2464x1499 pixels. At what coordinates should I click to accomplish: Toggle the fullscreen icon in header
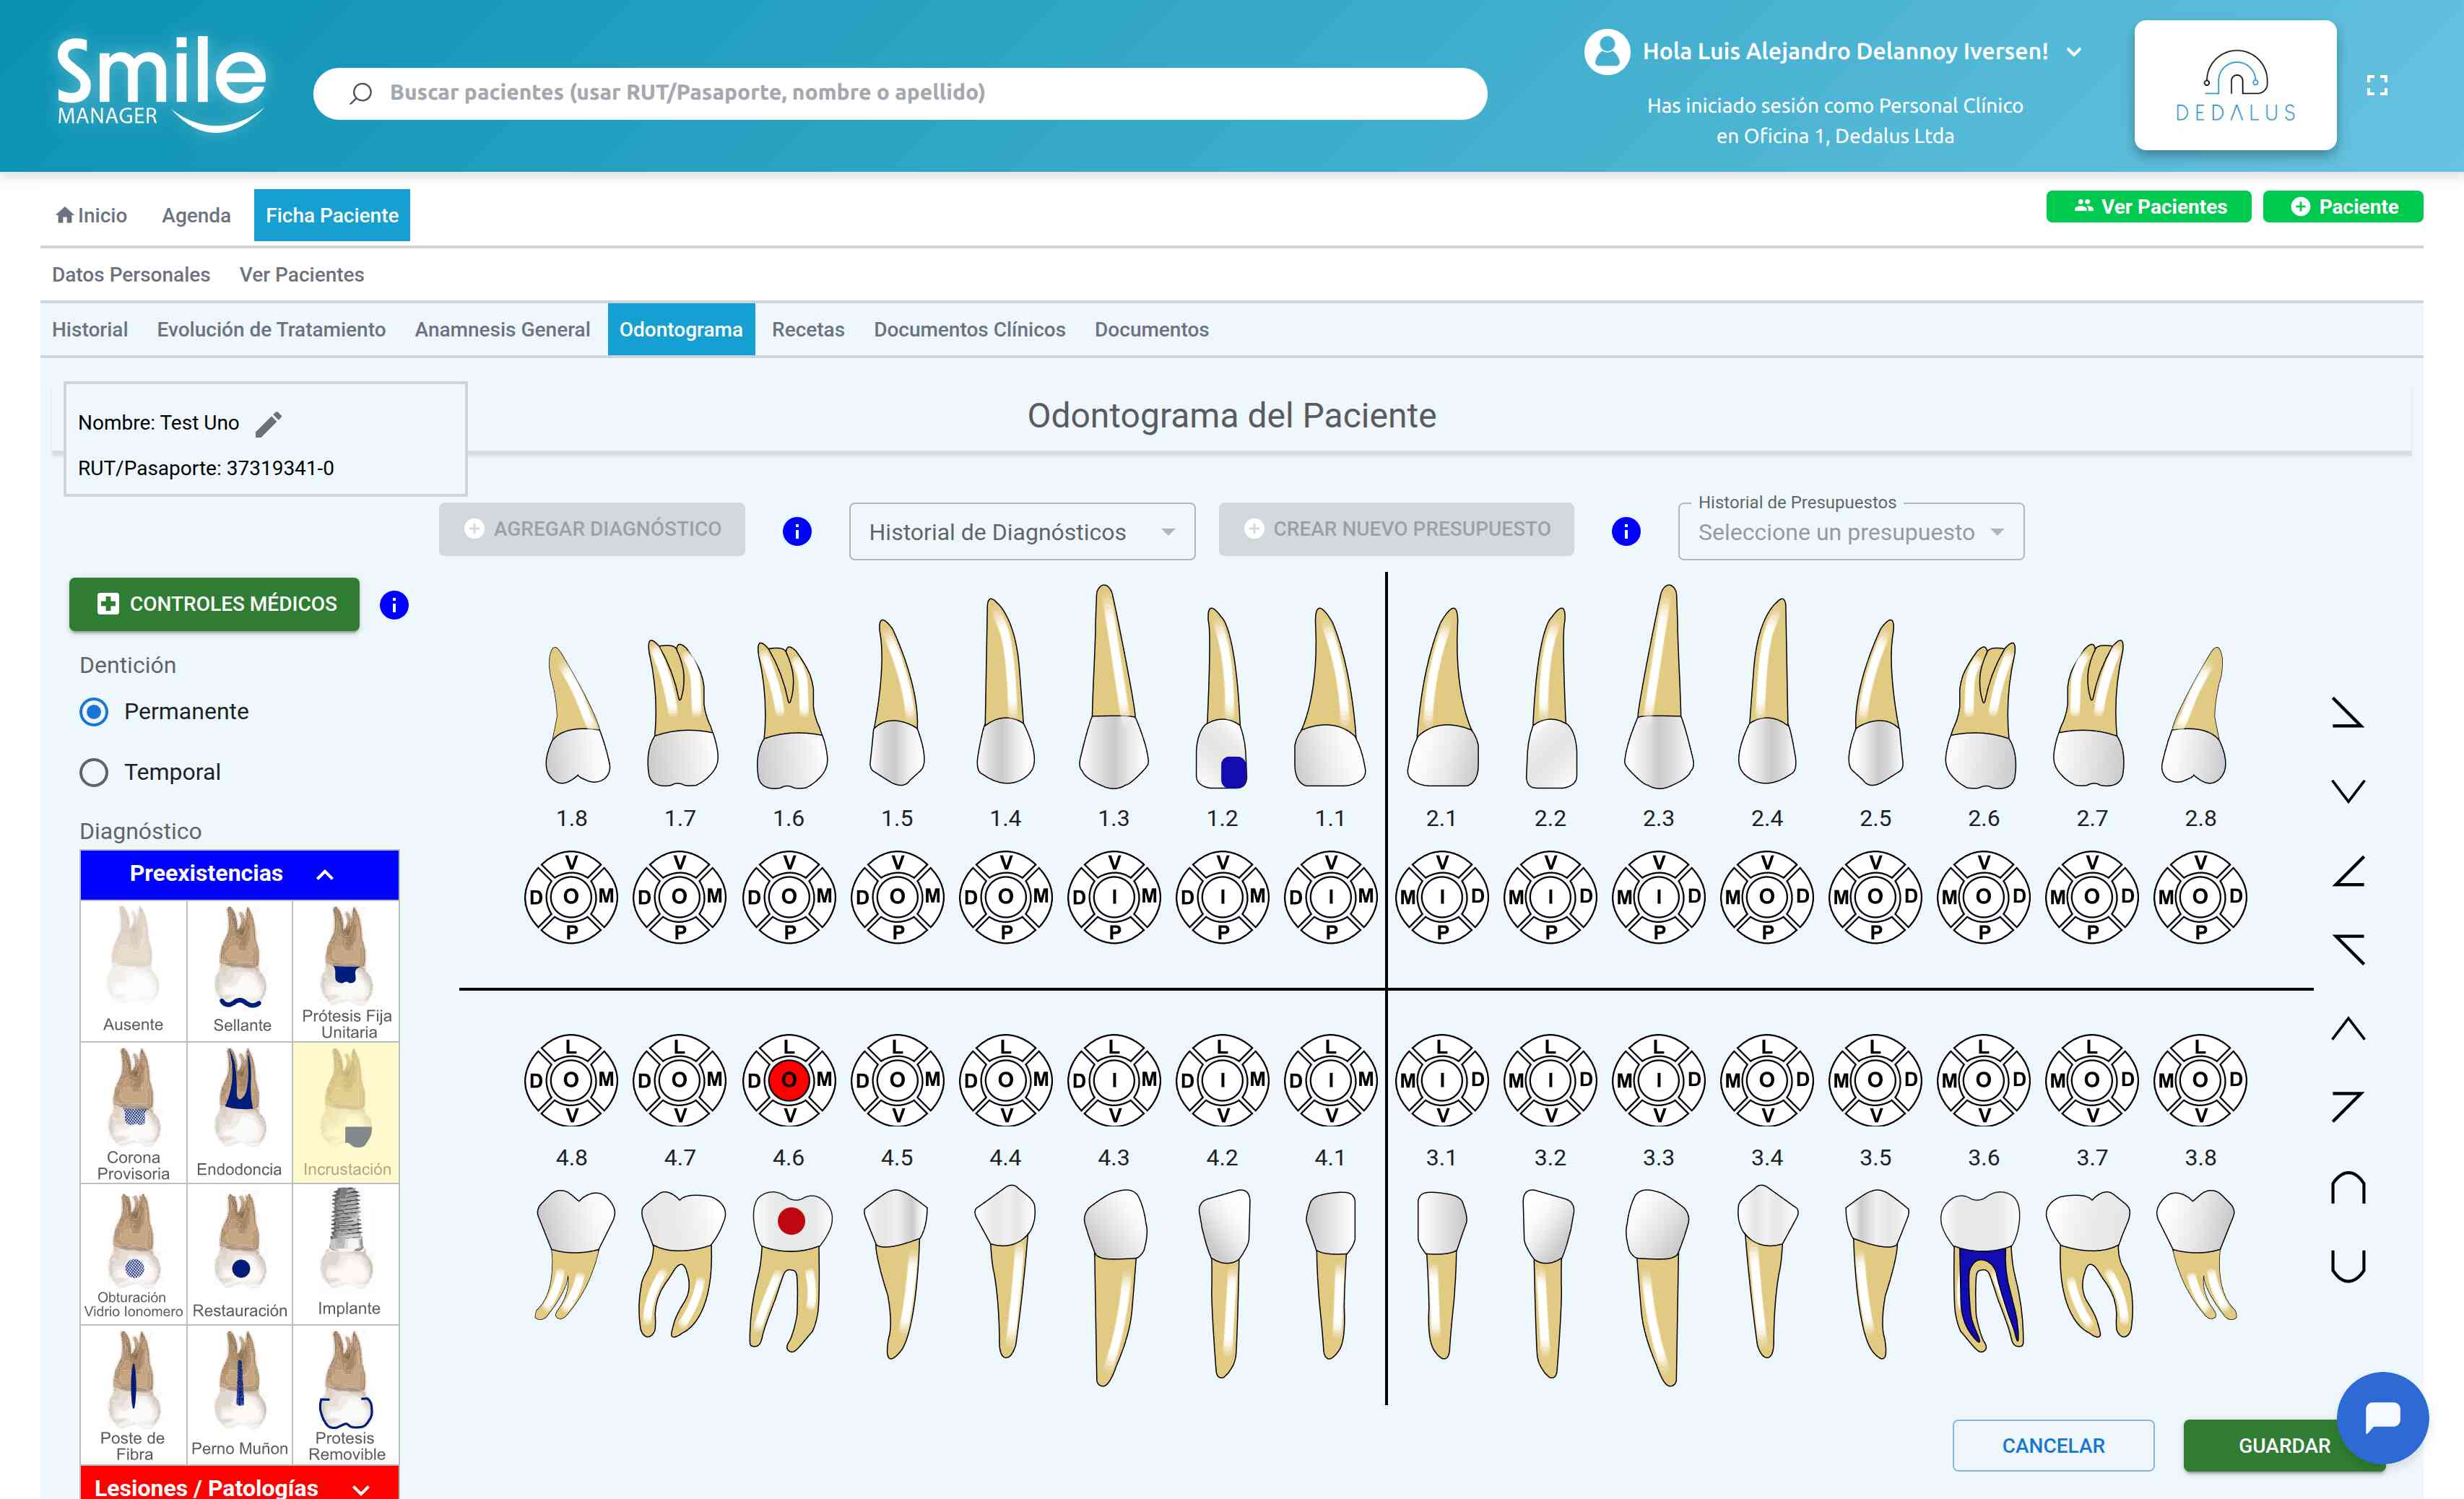click(x=2377, y=86)
